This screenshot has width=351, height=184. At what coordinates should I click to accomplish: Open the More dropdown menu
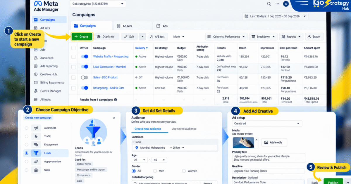[x=179, y=37]
